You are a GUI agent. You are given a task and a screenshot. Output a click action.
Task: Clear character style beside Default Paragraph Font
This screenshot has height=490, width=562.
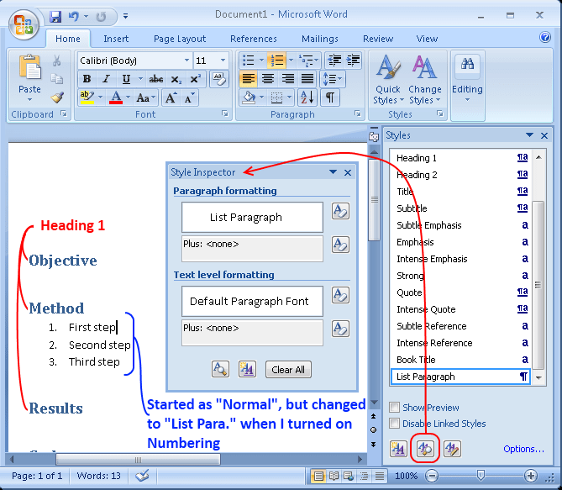pyautogui.click(x=340, y=295)
